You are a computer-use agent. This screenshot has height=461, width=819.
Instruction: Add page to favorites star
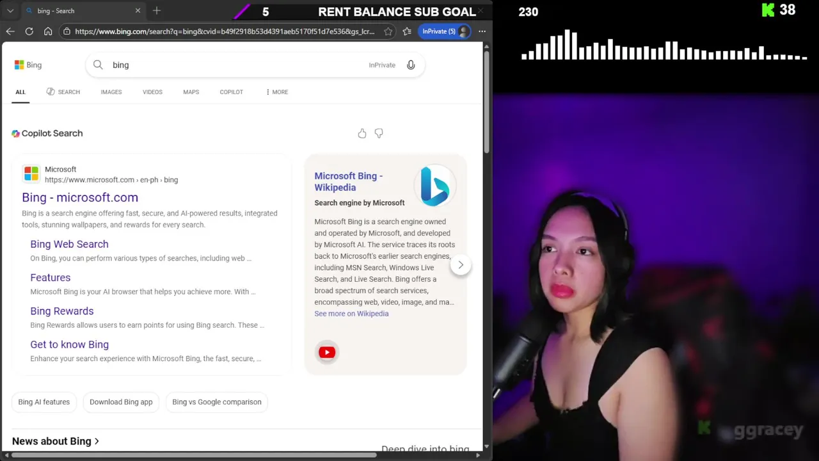point(388,31)
